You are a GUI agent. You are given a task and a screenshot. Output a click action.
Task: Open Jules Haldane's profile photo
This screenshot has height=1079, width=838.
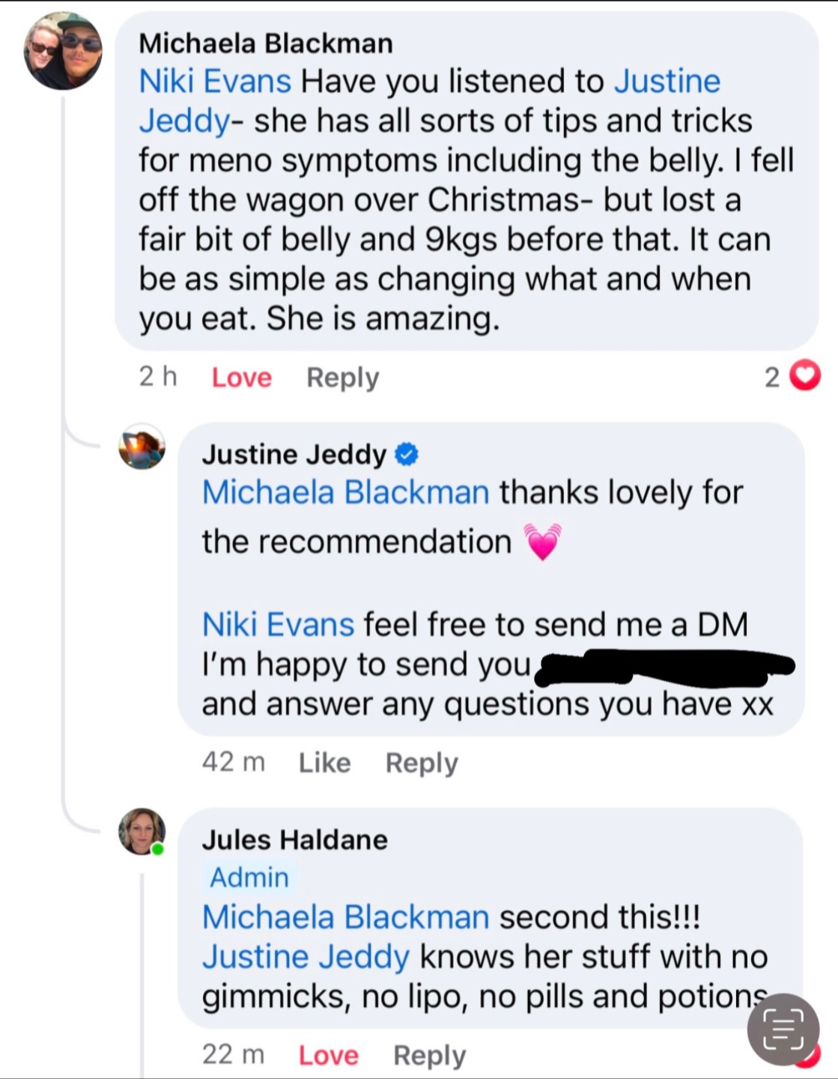click(142, 832)
